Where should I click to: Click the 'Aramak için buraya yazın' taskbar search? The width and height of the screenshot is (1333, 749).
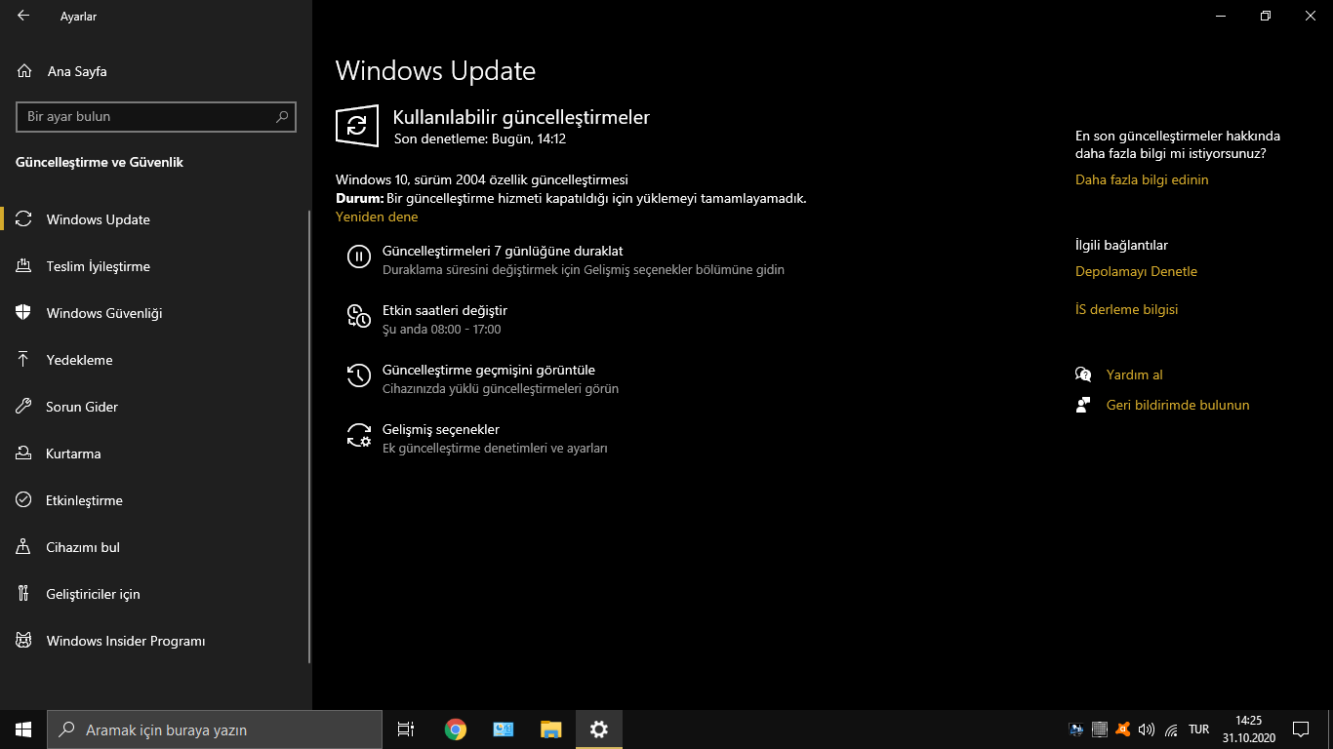215,729
